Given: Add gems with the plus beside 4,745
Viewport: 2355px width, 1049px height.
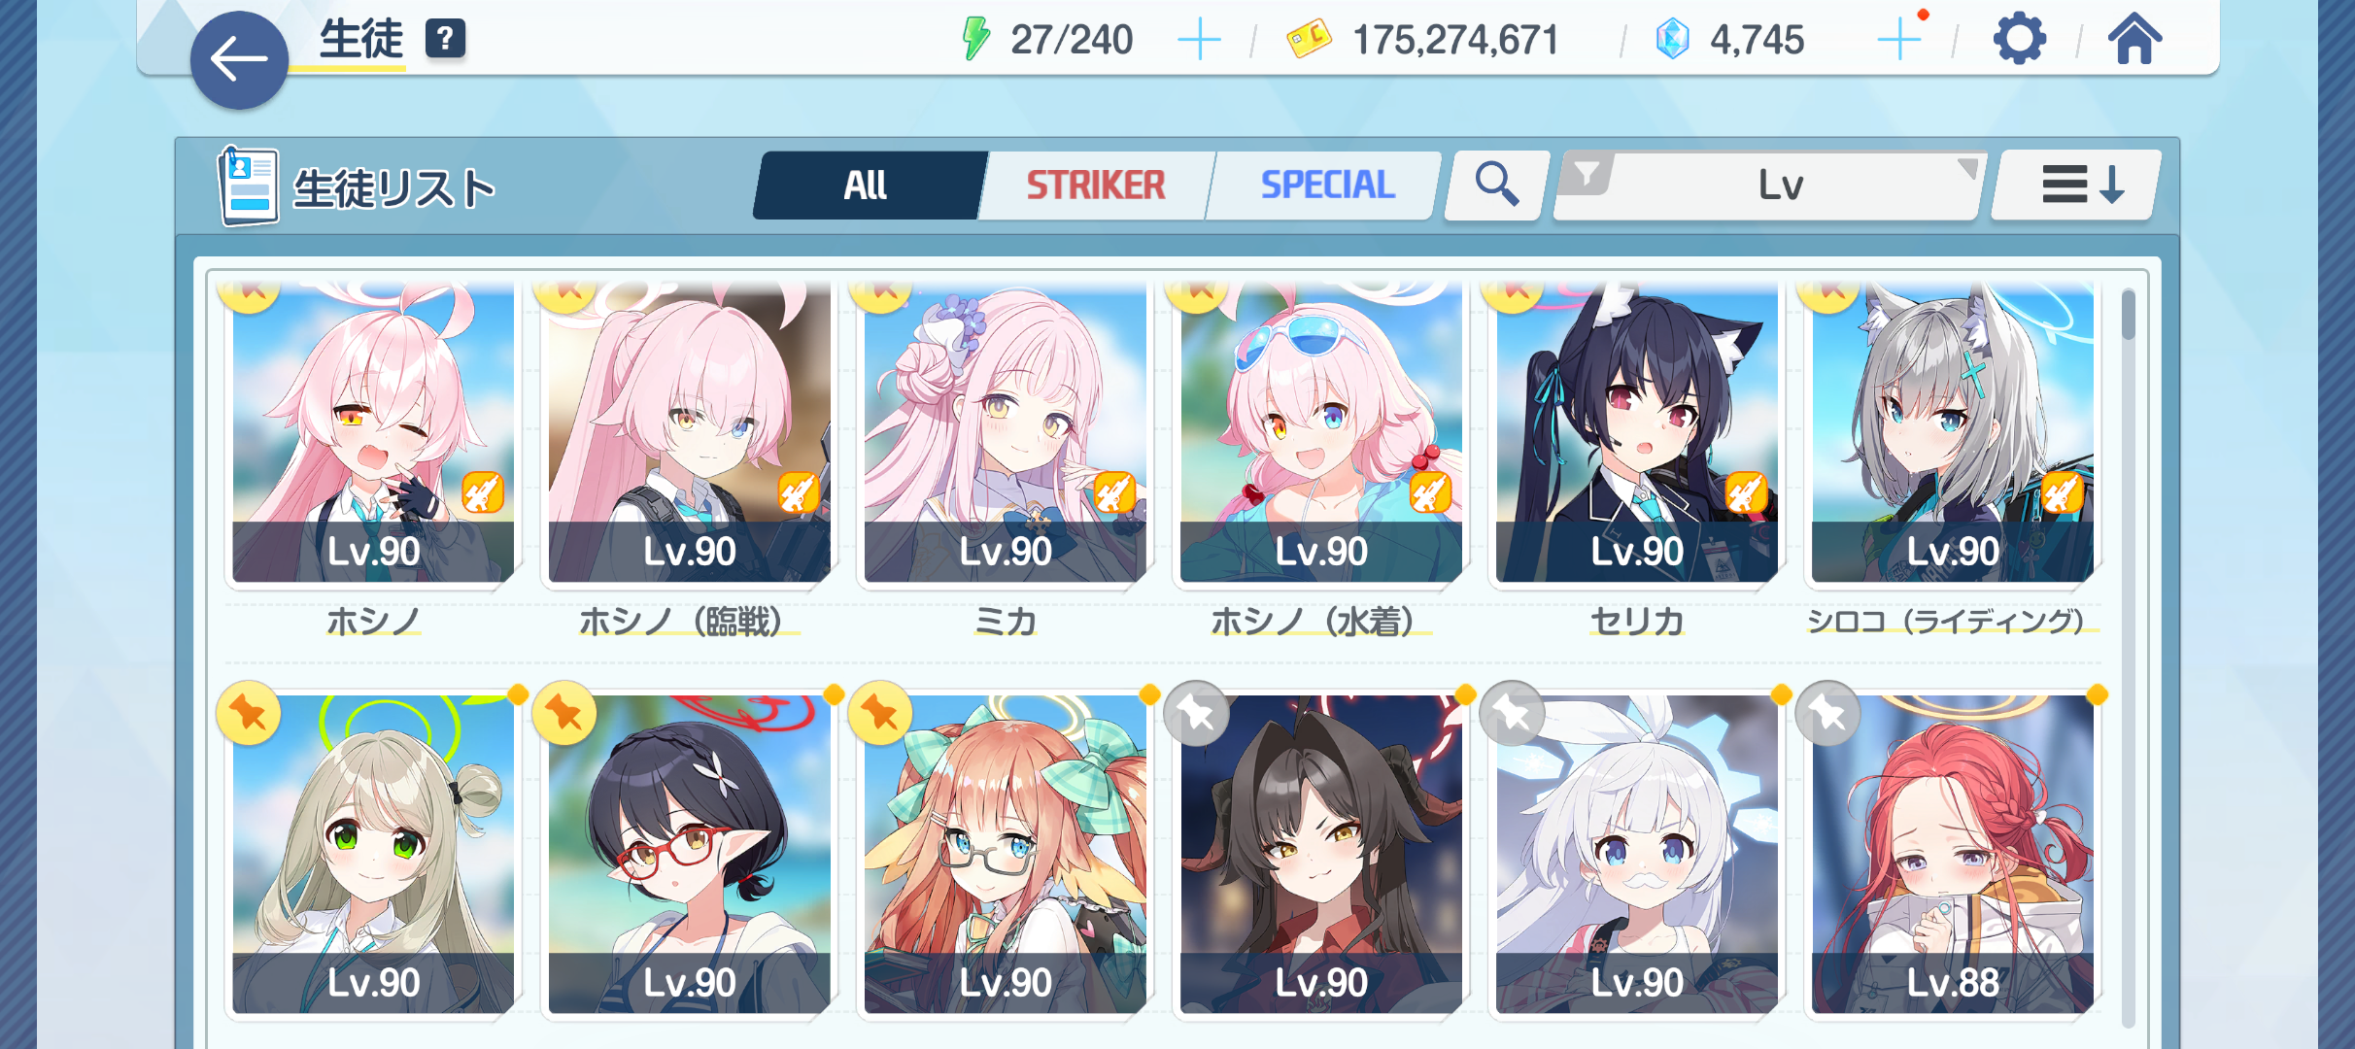Looking at the screenshot, I should [1899, 40].
